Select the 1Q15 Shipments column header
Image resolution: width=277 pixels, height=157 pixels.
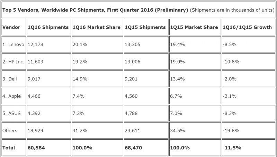(x=145, y=27)
